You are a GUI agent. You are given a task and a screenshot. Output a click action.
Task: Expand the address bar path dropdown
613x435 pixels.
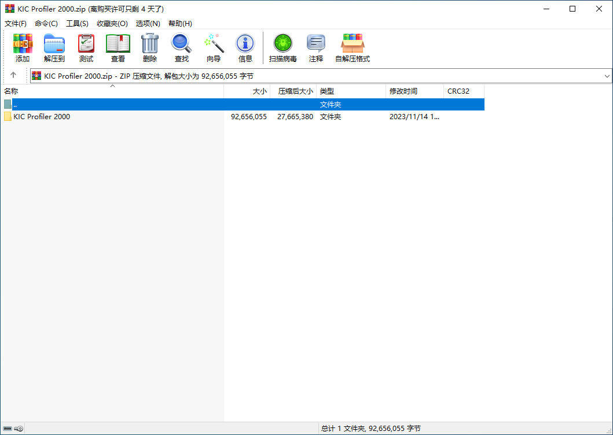607,76
